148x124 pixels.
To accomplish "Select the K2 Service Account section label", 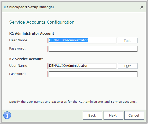I will pyautogui.click(x=26, y=59).
